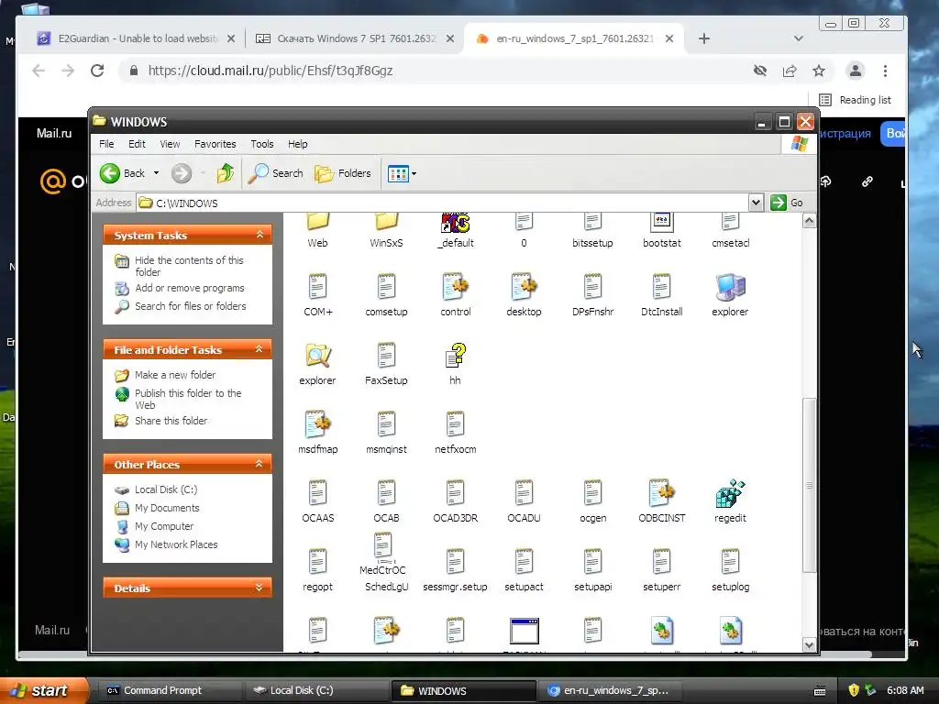This screenshot has width=939, height=704.
Task: Click the Up folder toolbar icon
Action: [x=226, y=173]
